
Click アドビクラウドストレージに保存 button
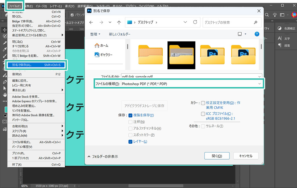[144, 106]
